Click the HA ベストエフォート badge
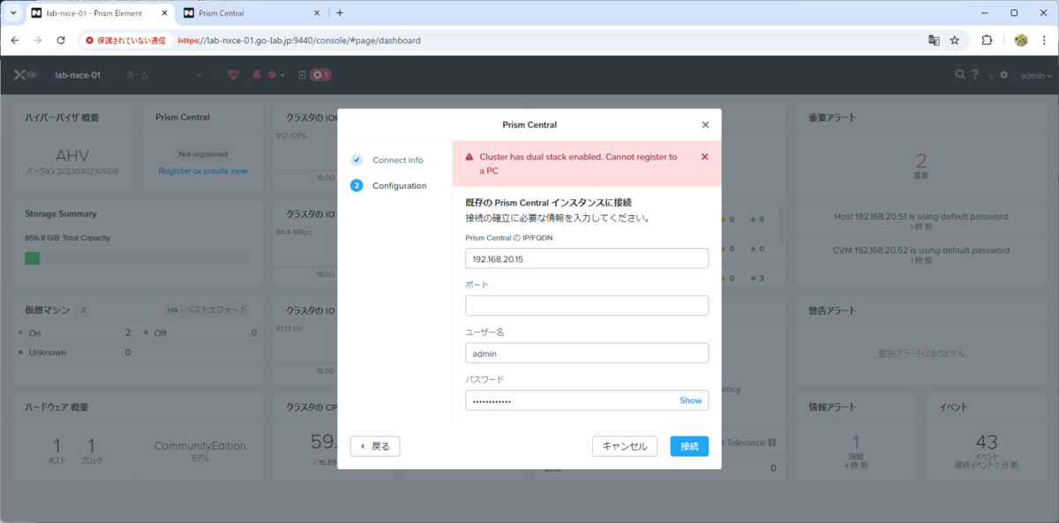Image resolution: width=1059 pixels, height=523 pixels. click(x=207, y=310)
